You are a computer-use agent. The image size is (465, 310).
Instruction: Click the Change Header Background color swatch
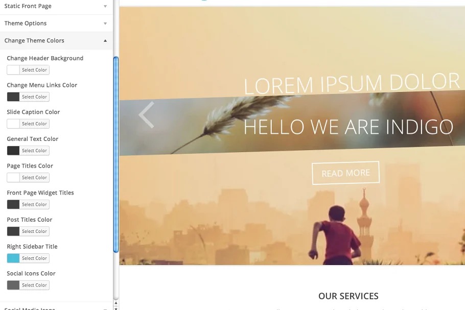point(13,70)
